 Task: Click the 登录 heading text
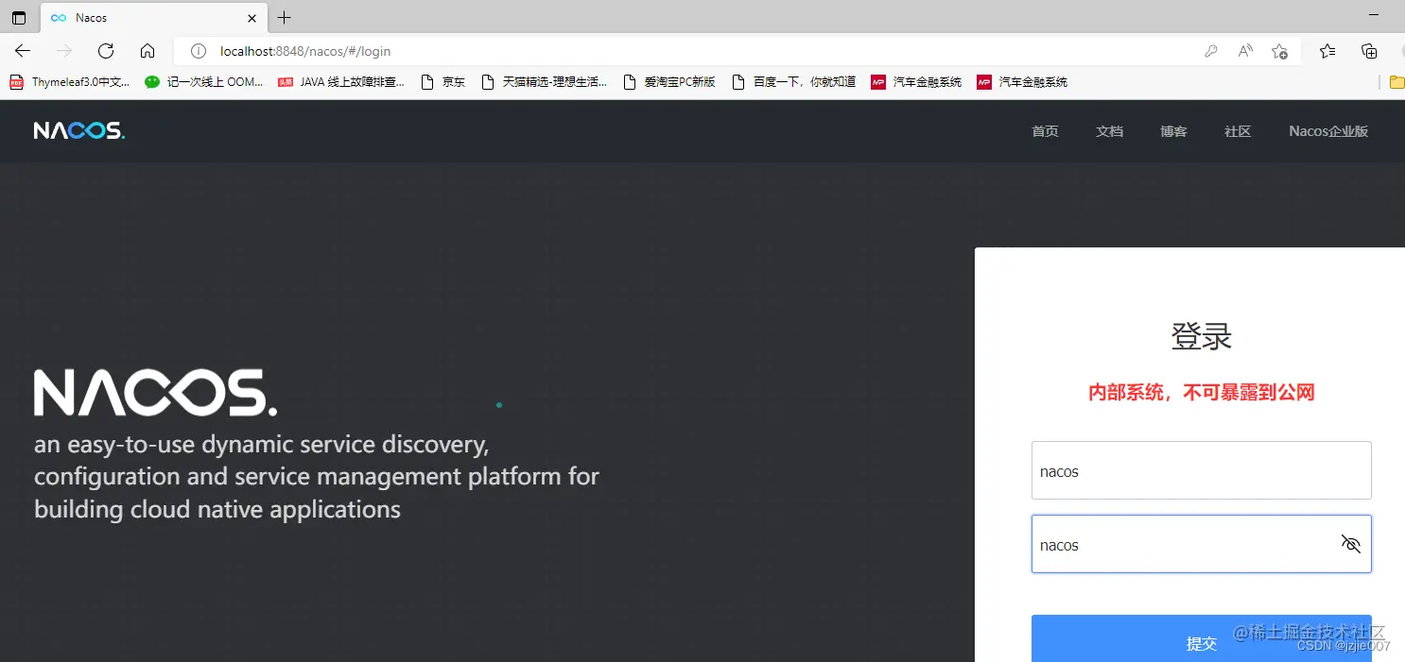pos(1201,336)
